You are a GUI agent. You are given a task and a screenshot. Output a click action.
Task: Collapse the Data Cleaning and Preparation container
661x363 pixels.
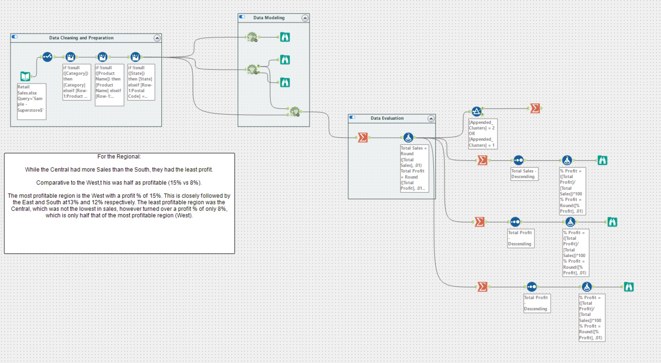tap(157, 38)
